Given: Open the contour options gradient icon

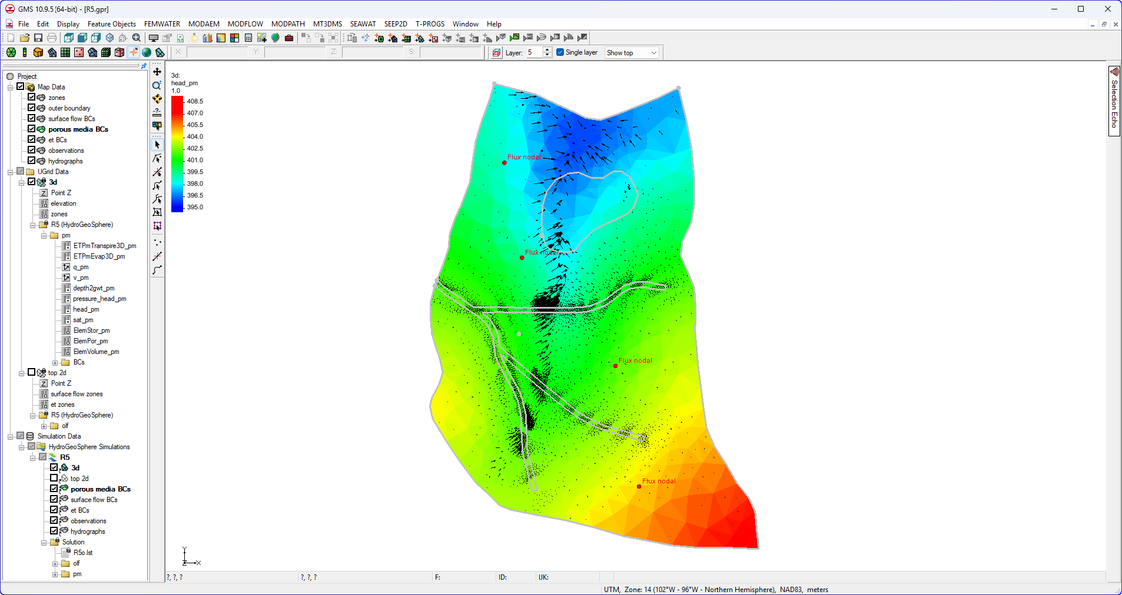Looking at the screenshot, I should click(221, 38).
